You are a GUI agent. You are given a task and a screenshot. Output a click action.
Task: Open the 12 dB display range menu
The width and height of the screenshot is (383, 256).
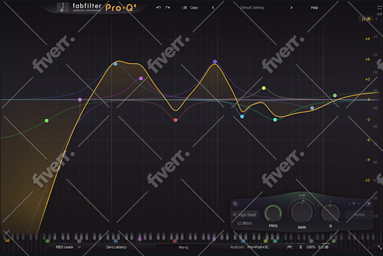click(x=366, y=19)
